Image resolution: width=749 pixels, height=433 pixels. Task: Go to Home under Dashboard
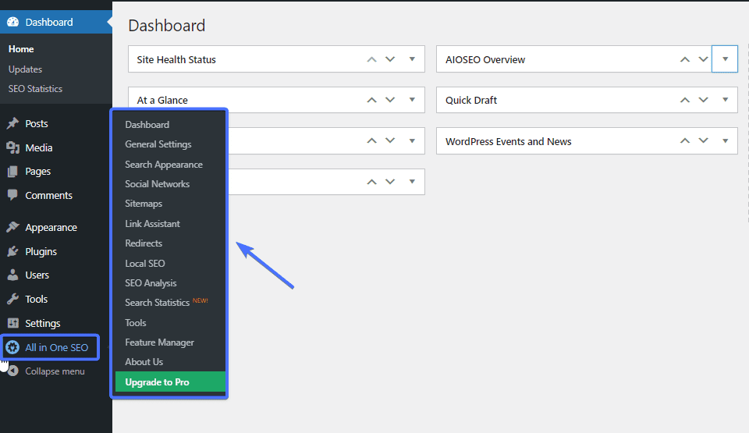coord(21,48)
